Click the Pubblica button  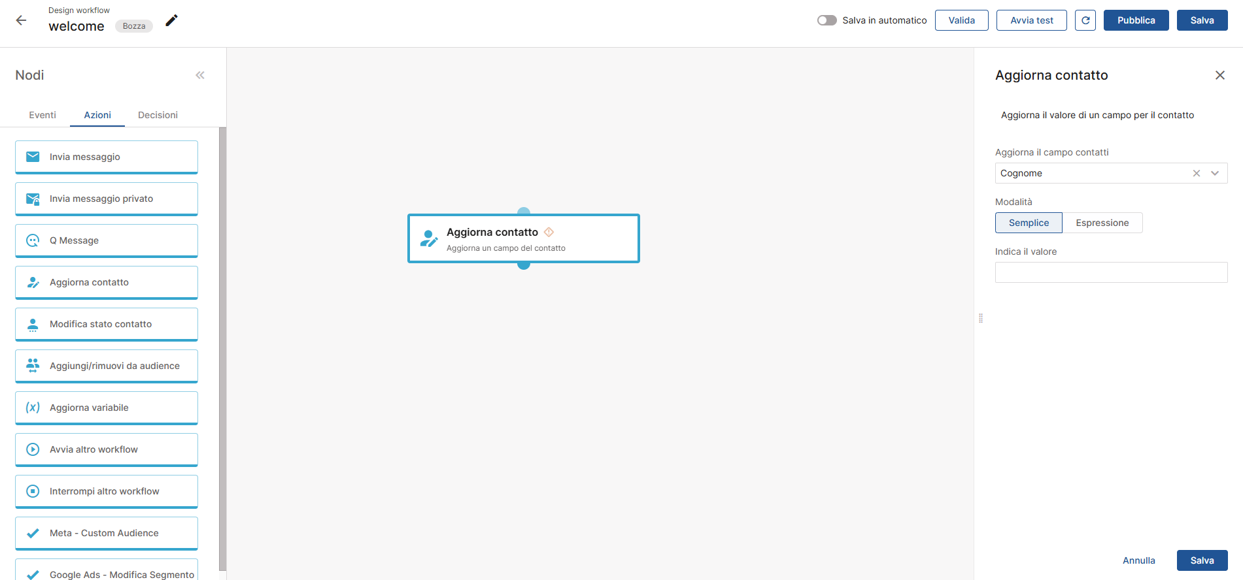1136,20
